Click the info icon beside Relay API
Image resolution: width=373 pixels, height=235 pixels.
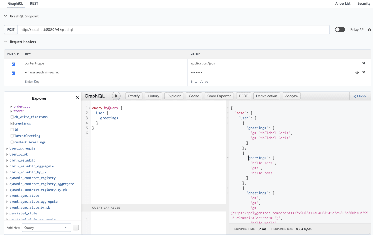coord(369,29)
